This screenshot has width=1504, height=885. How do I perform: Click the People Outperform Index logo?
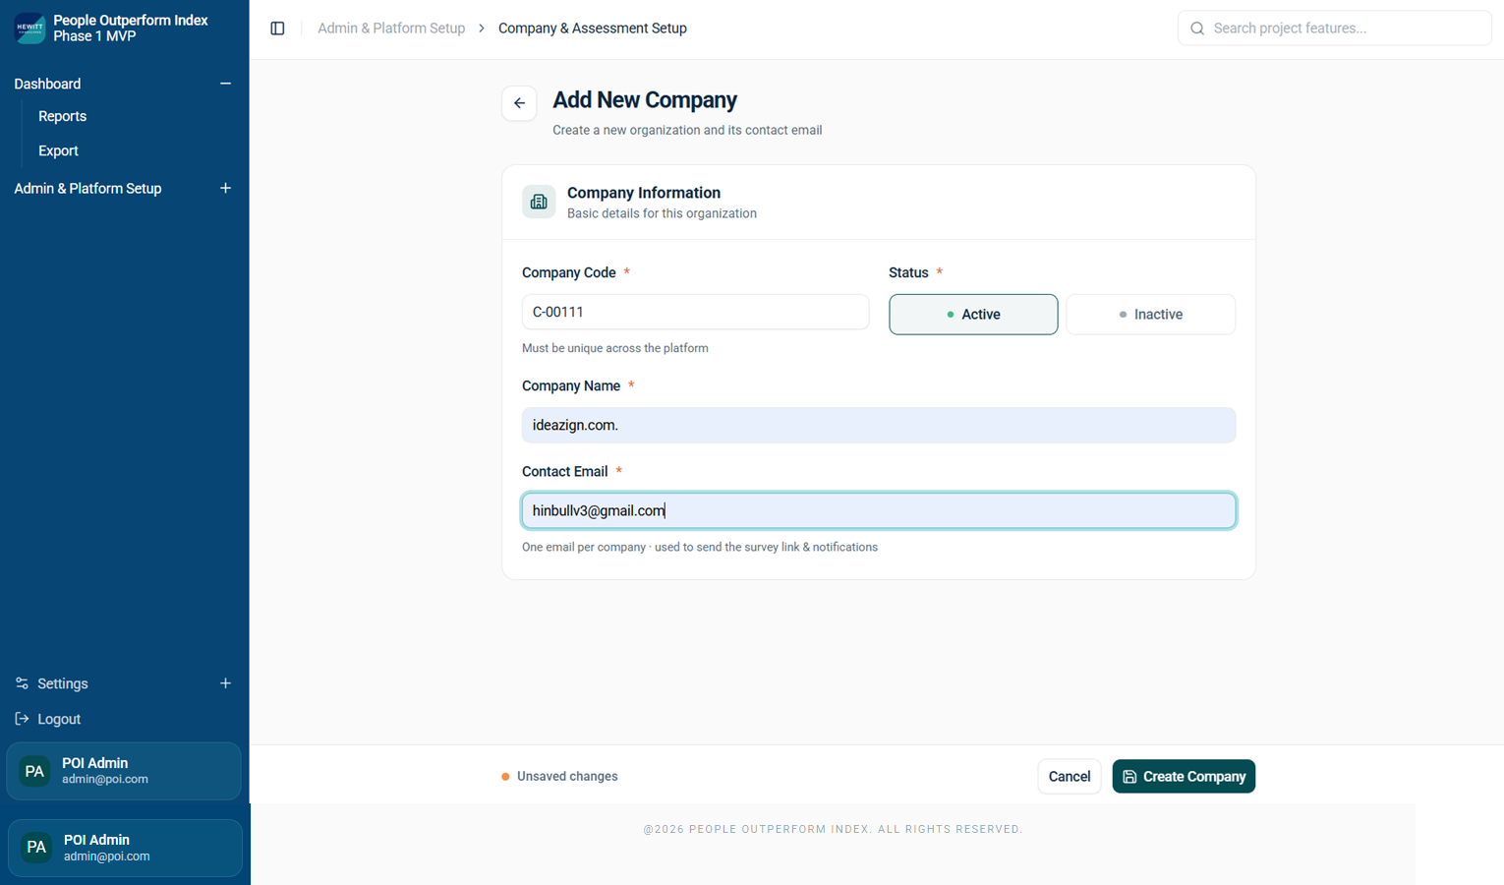point(29,29)
